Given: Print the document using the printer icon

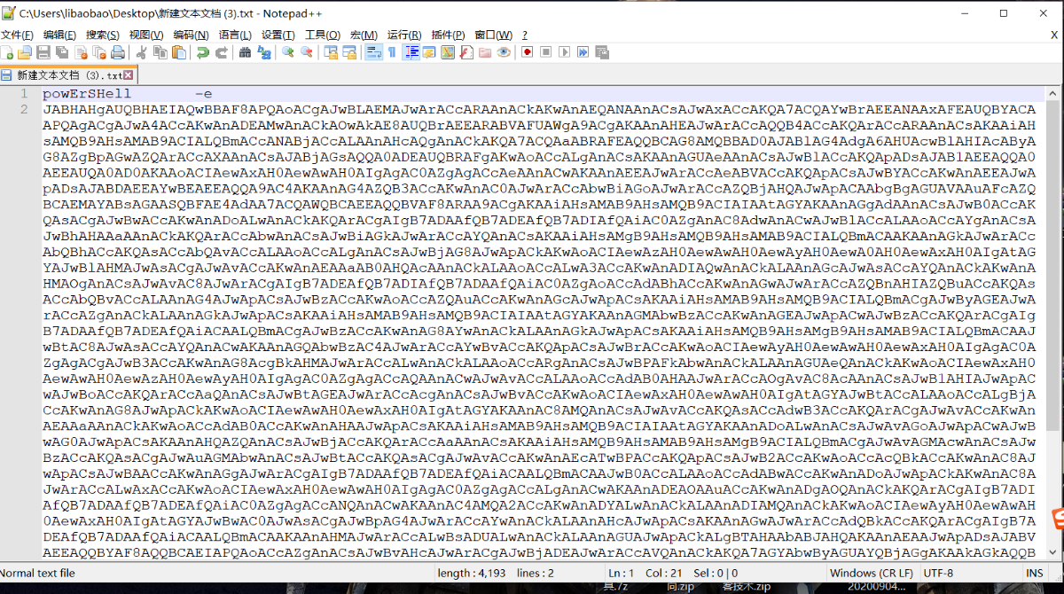Looking at the screenshot, I should point(118,52).
